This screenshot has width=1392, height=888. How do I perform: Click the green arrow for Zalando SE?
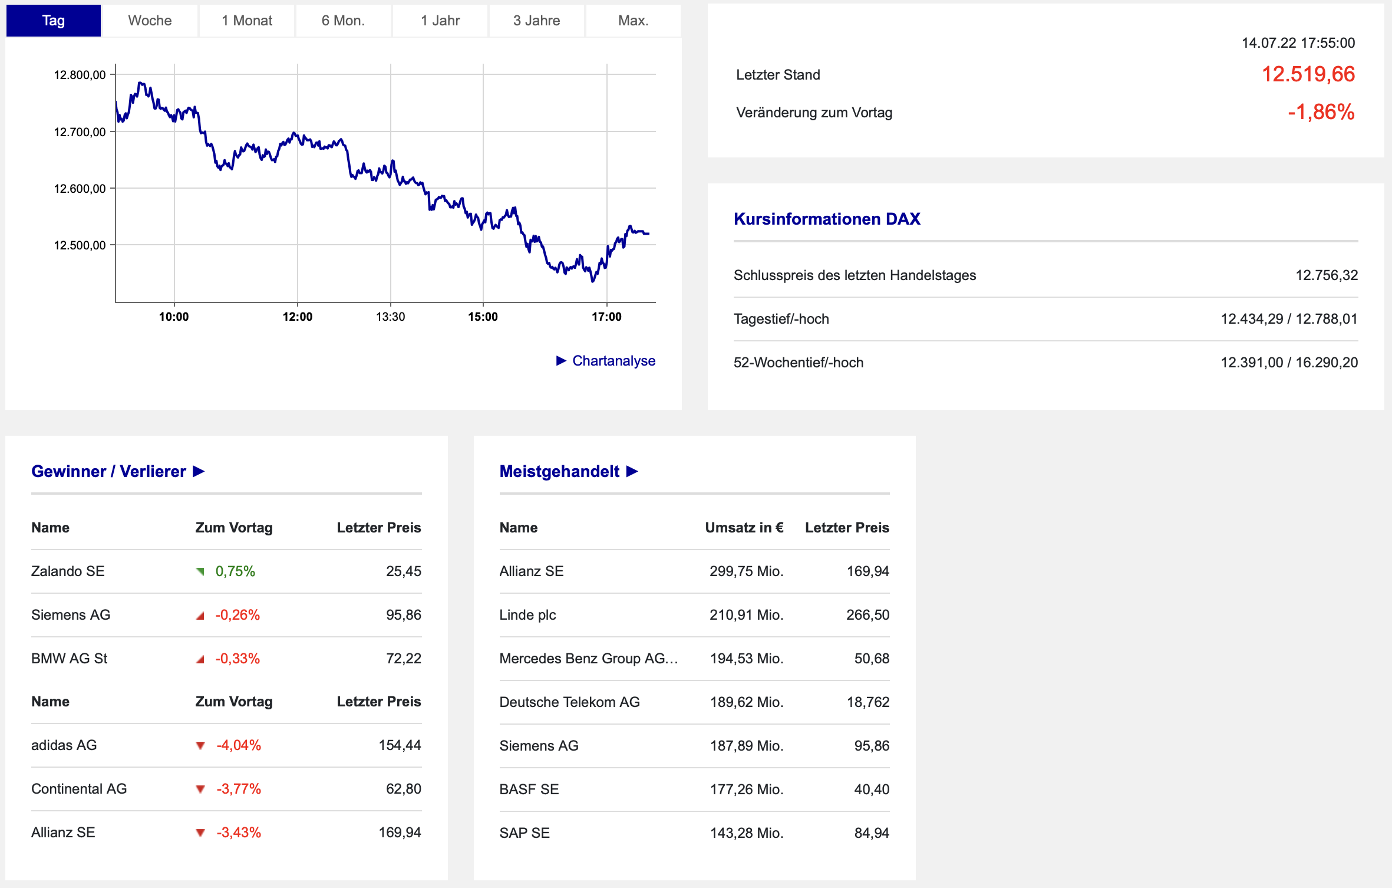[x=200, y=571]
